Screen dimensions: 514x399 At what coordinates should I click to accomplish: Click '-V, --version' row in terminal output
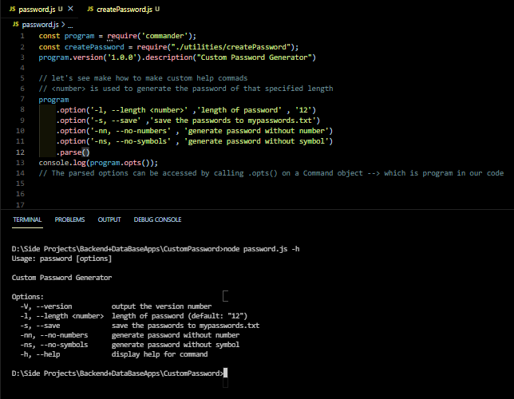116,306
